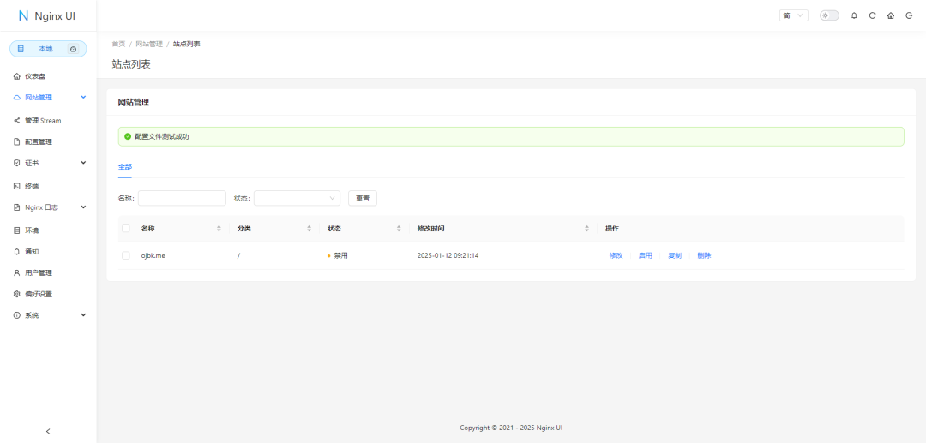Open 管理 Stream in sidebar
The image size is (926, 443).
(43, 121)
